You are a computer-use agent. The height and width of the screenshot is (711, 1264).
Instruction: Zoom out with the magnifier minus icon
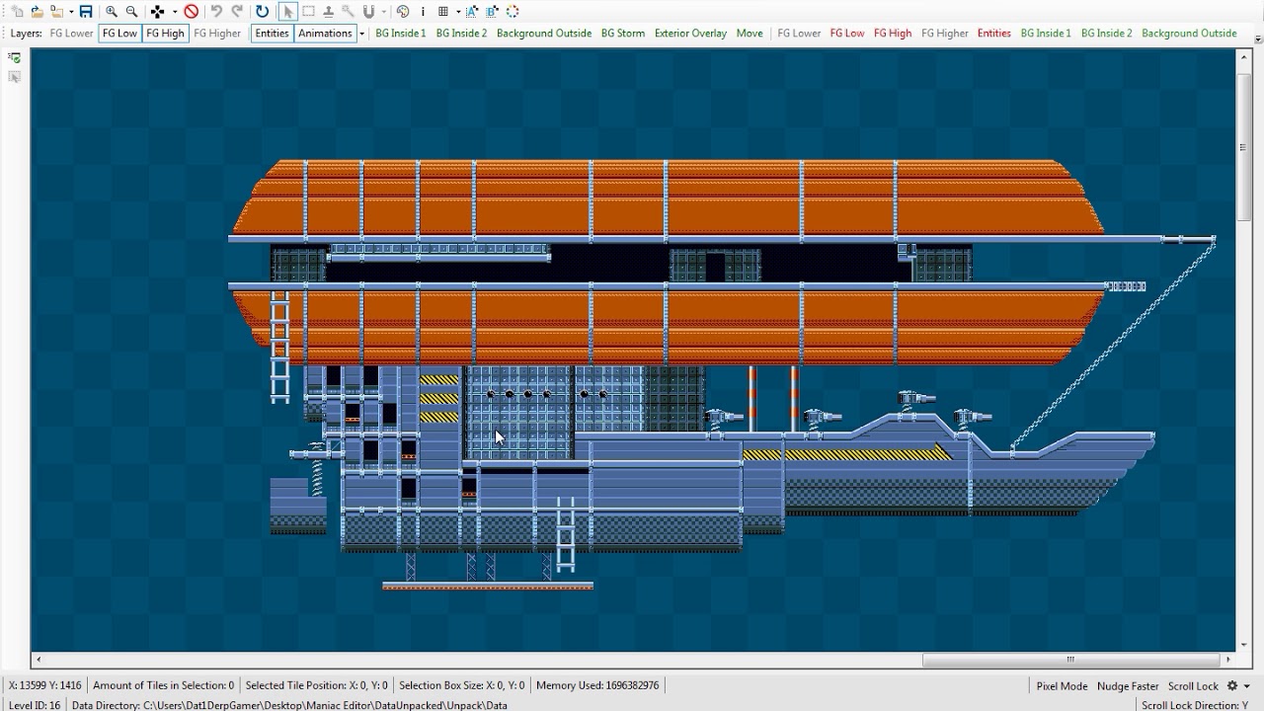[131, 12]
